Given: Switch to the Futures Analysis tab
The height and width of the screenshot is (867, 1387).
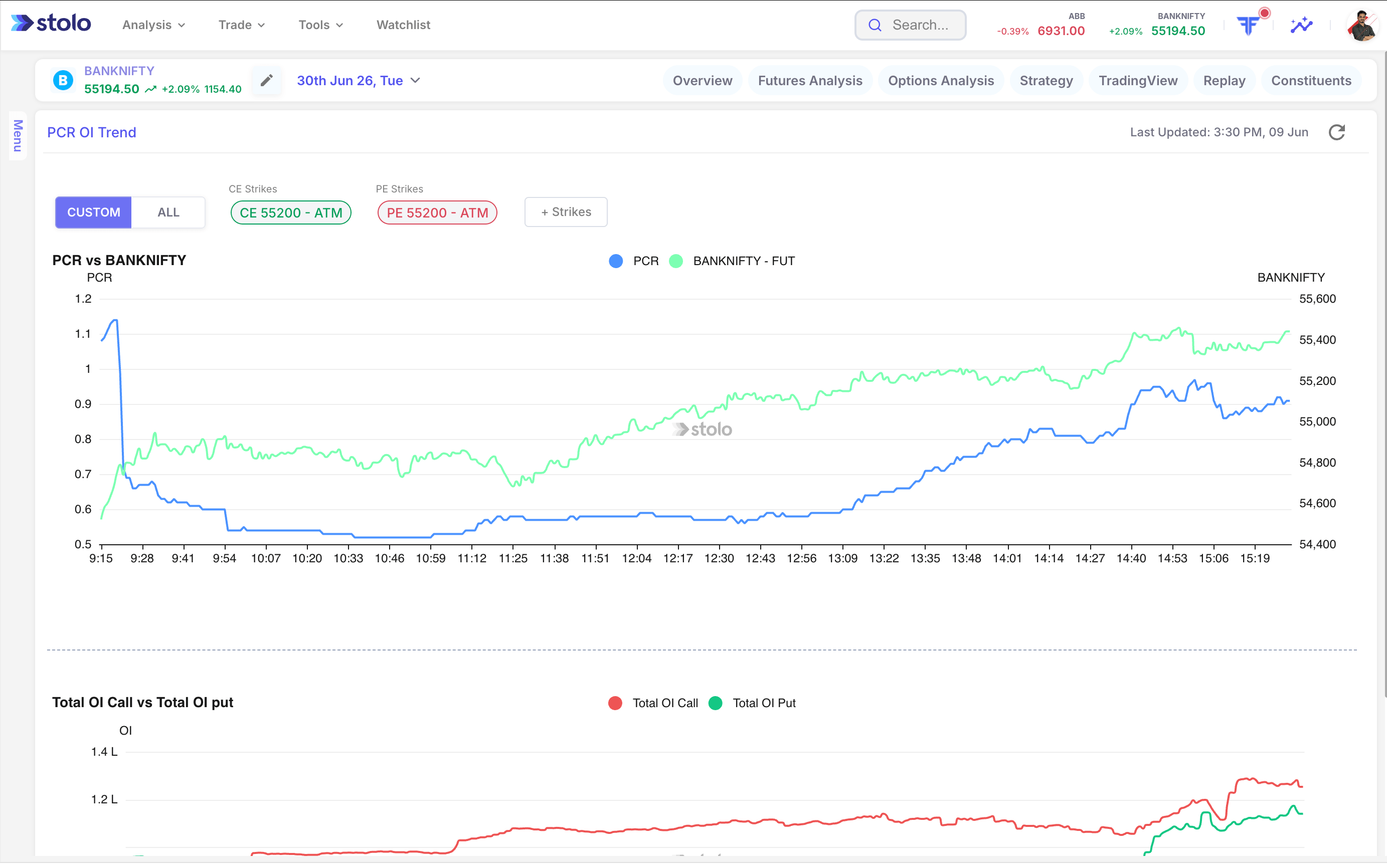Looking at the screenshot, I should tap(810, 81).
